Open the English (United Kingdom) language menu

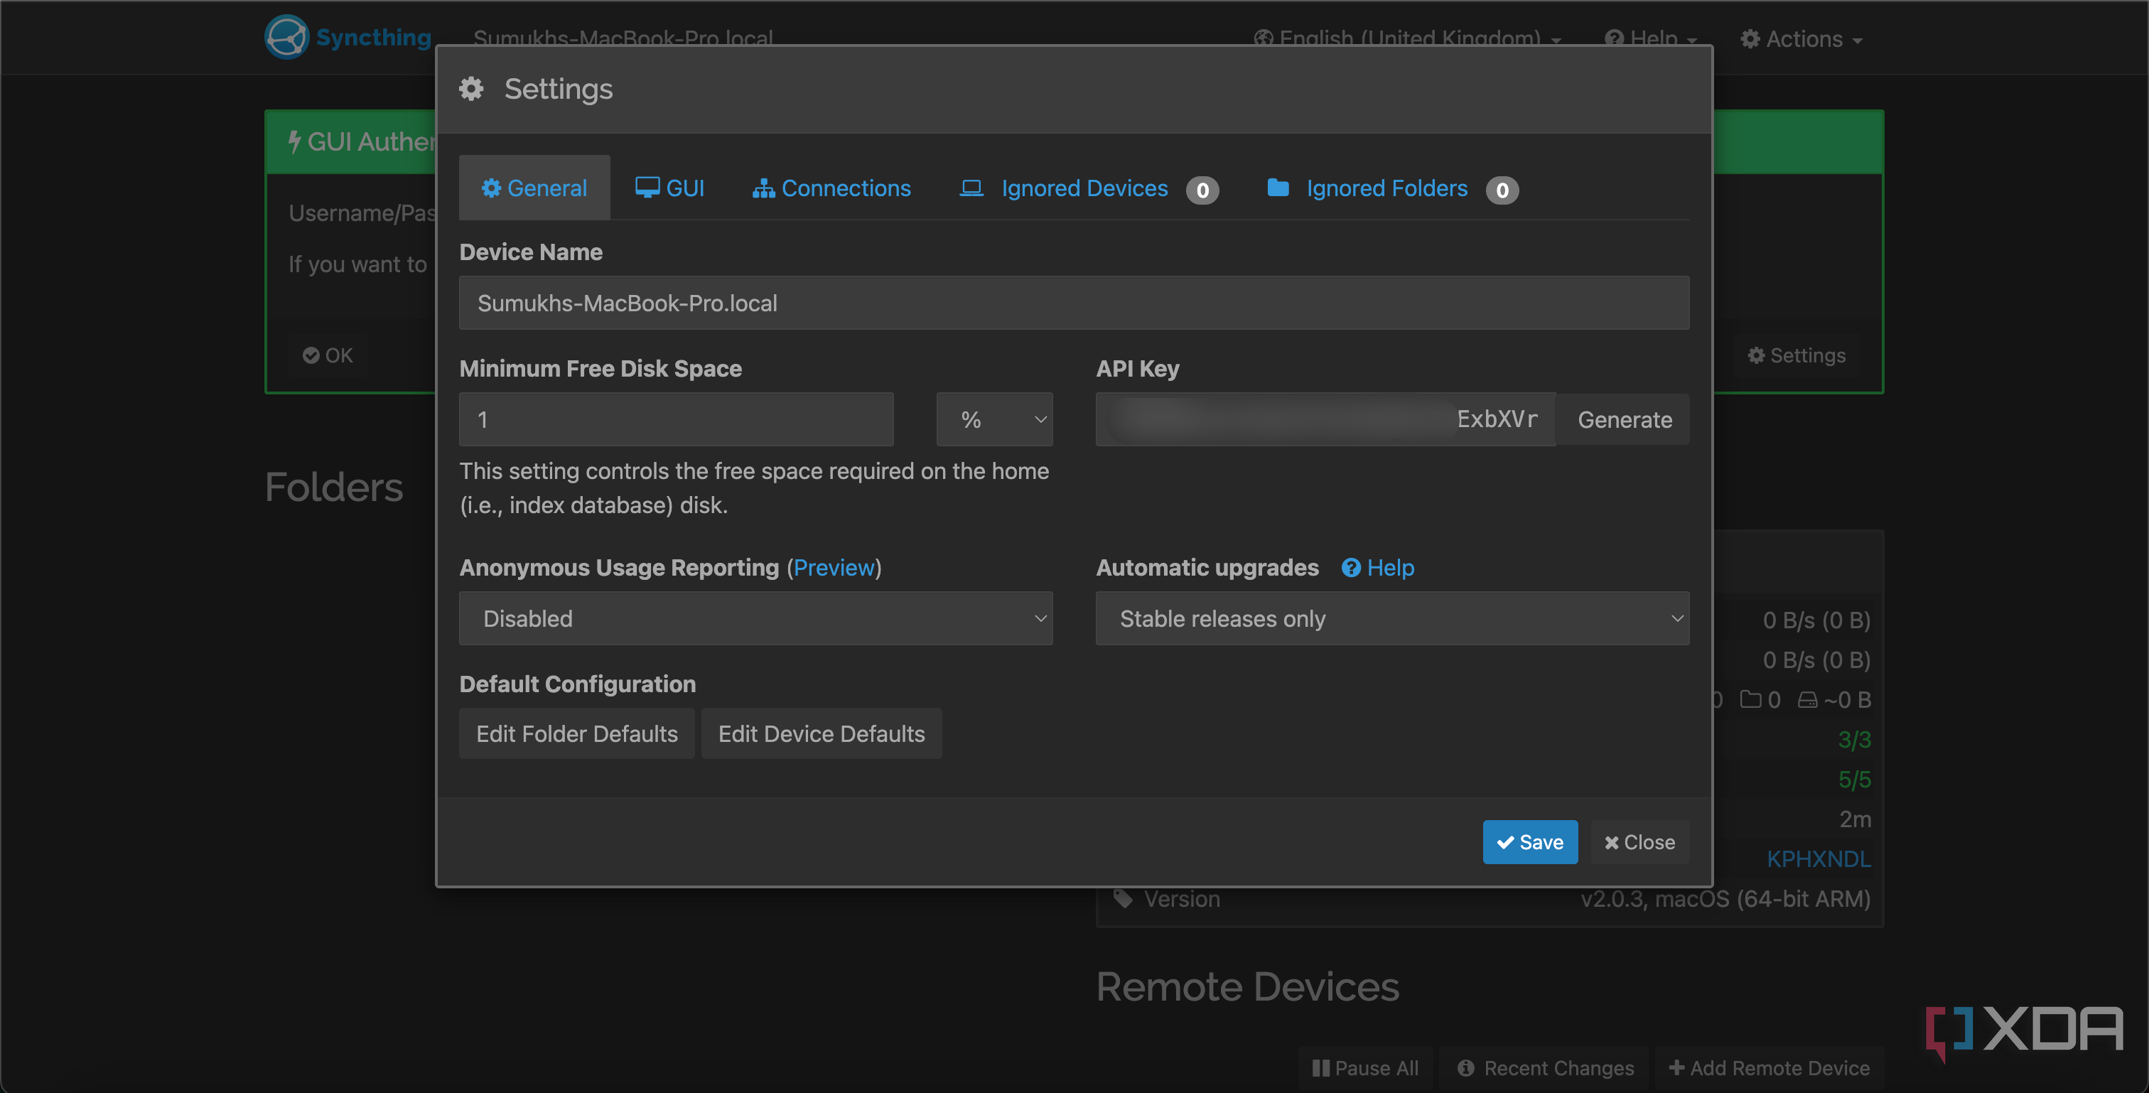point(1407,39)
